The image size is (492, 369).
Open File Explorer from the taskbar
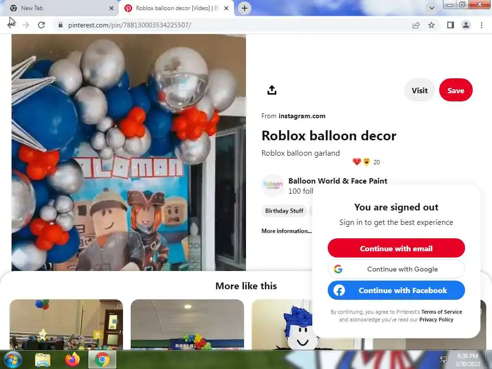pos(43,359)
